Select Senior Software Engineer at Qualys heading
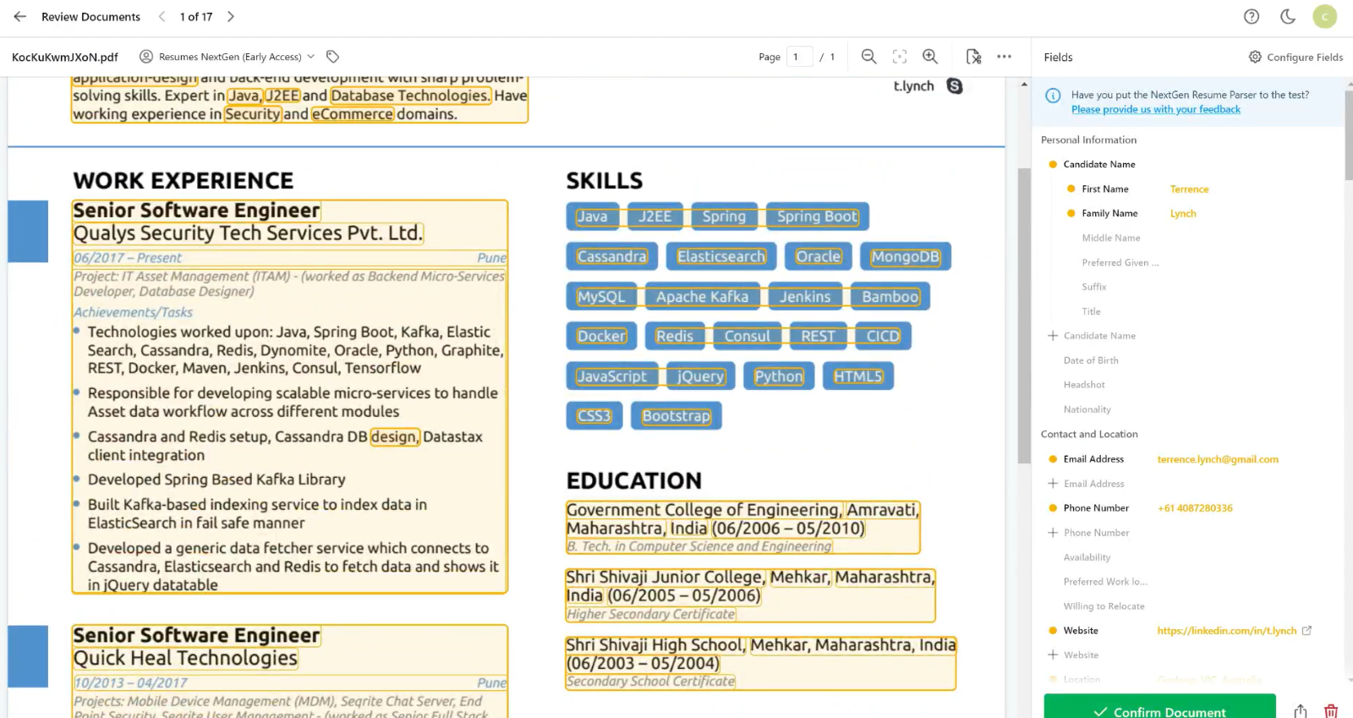 [196, 211]
